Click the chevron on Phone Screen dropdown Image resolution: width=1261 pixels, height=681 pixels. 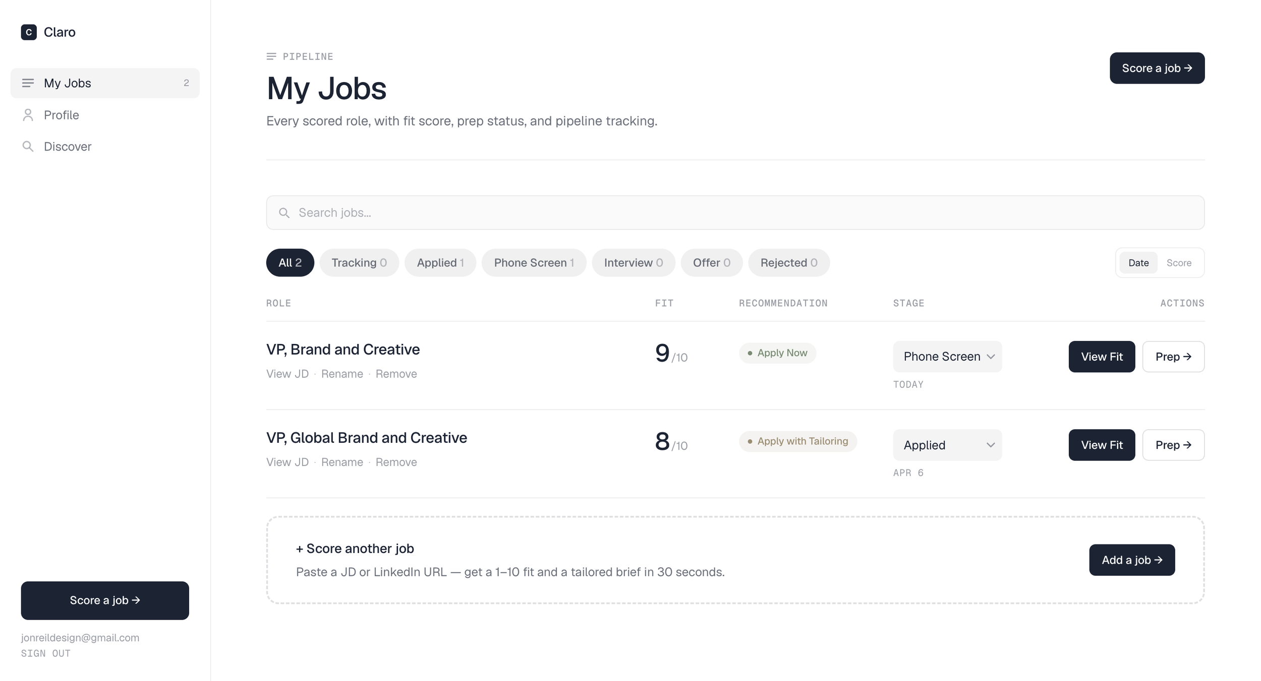coord(991,357)
